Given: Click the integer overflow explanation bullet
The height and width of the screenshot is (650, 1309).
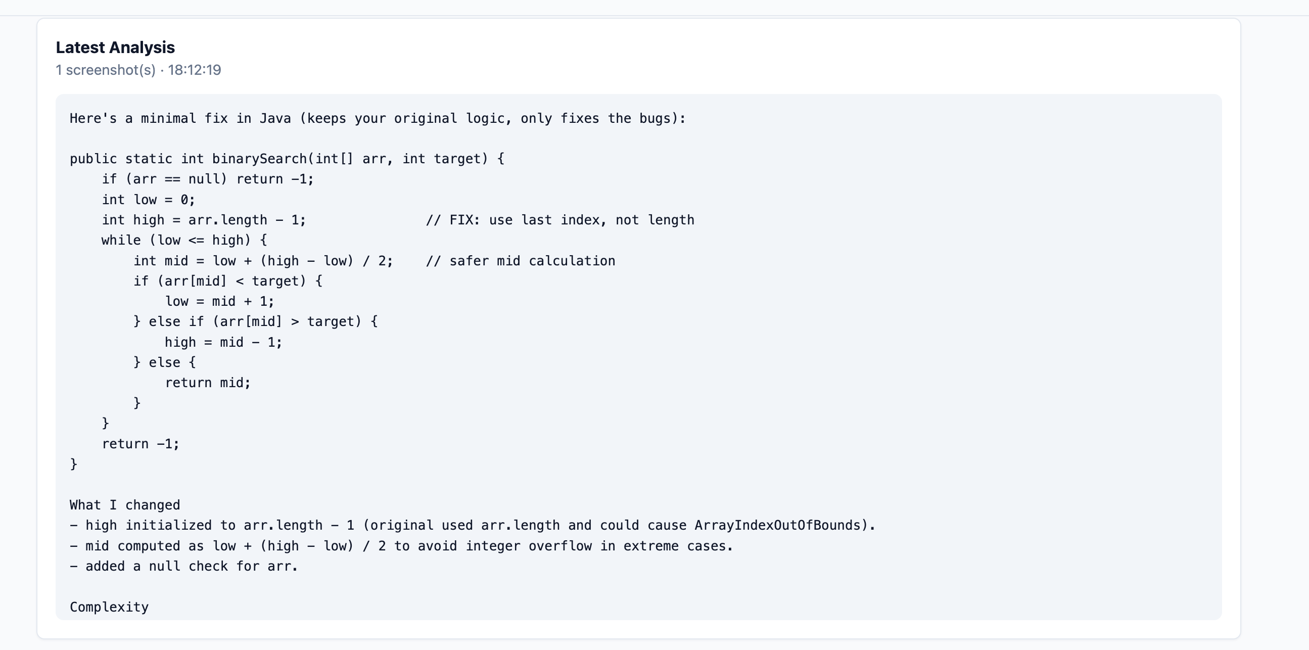Looking at the screenshot, I should (x=401, y=546).
